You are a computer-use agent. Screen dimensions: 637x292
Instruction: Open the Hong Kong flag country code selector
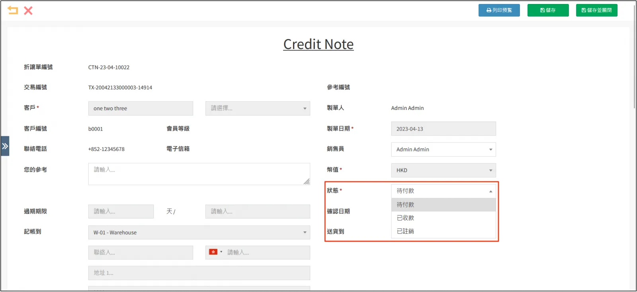point(215,252)
